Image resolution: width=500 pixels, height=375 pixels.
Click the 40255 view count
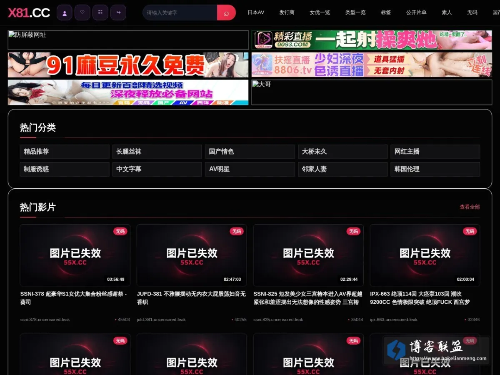[x=240, y=320]
